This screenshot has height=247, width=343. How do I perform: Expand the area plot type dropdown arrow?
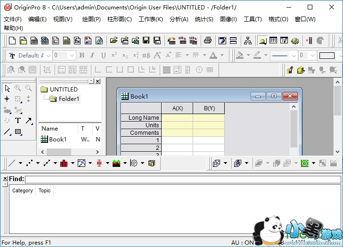(x=125, y=163)
